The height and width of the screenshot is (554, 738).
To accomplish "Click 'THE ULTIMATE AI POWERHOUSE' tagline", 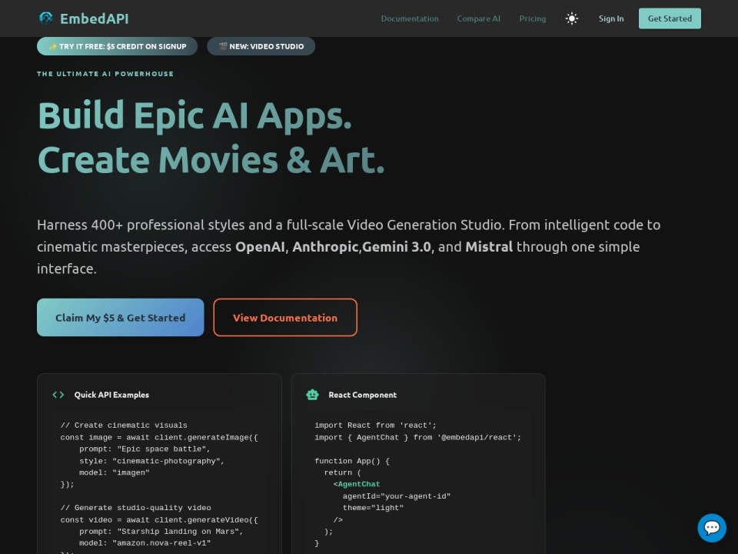I will click(105, 74).
